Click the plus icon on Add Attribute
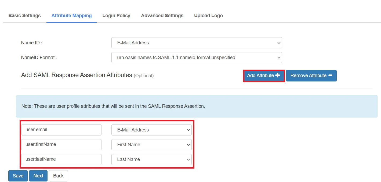381x182 pixels. click(x=278, y=76)
